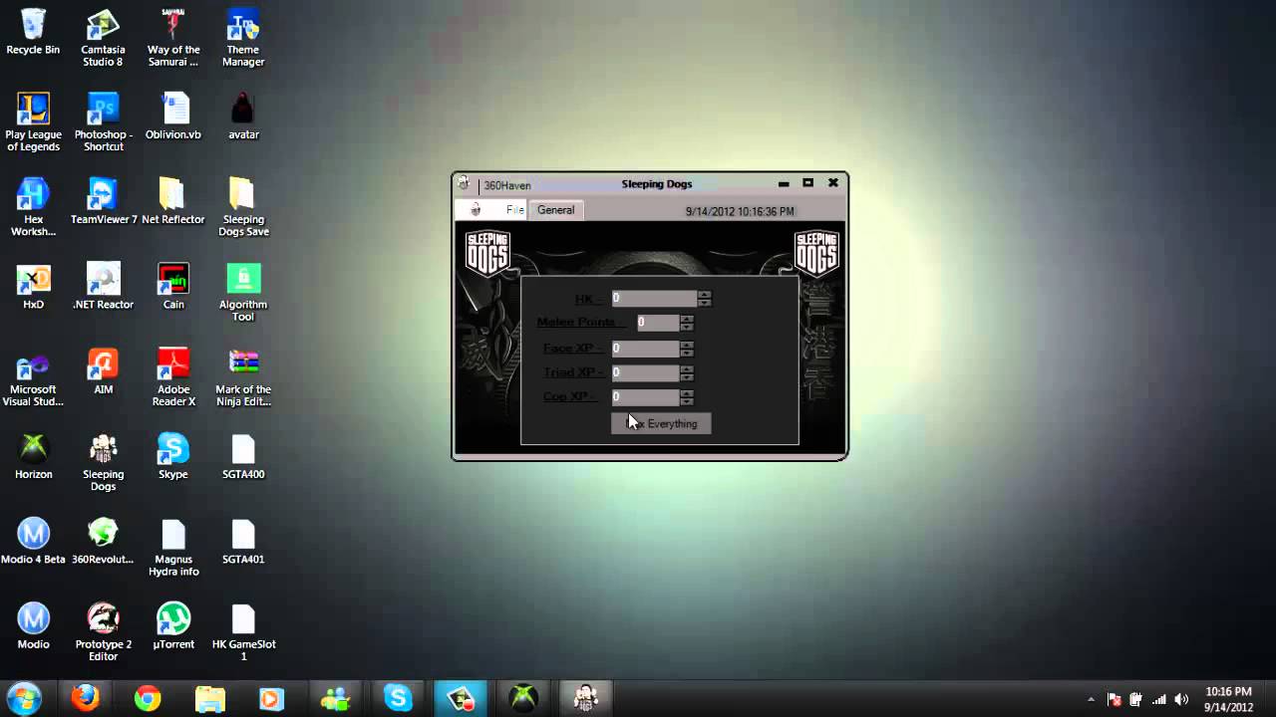Select the Modio 4 Beta icon
The height and width of the screenshot is (717, 1276).
point(33,541)
